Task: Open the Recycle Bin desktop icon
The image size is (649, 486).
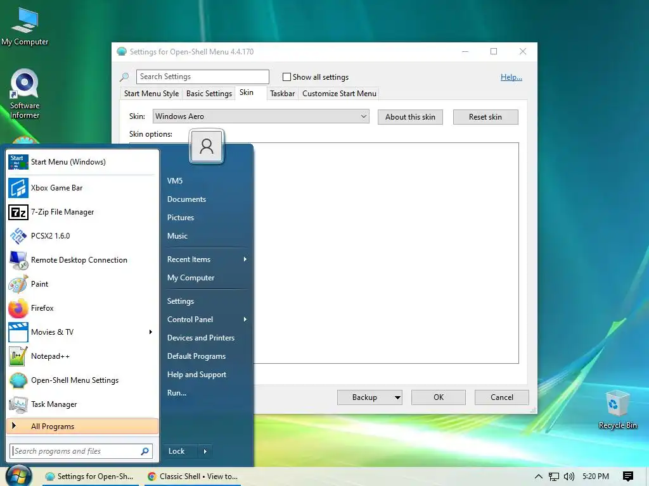Action: 617,409
